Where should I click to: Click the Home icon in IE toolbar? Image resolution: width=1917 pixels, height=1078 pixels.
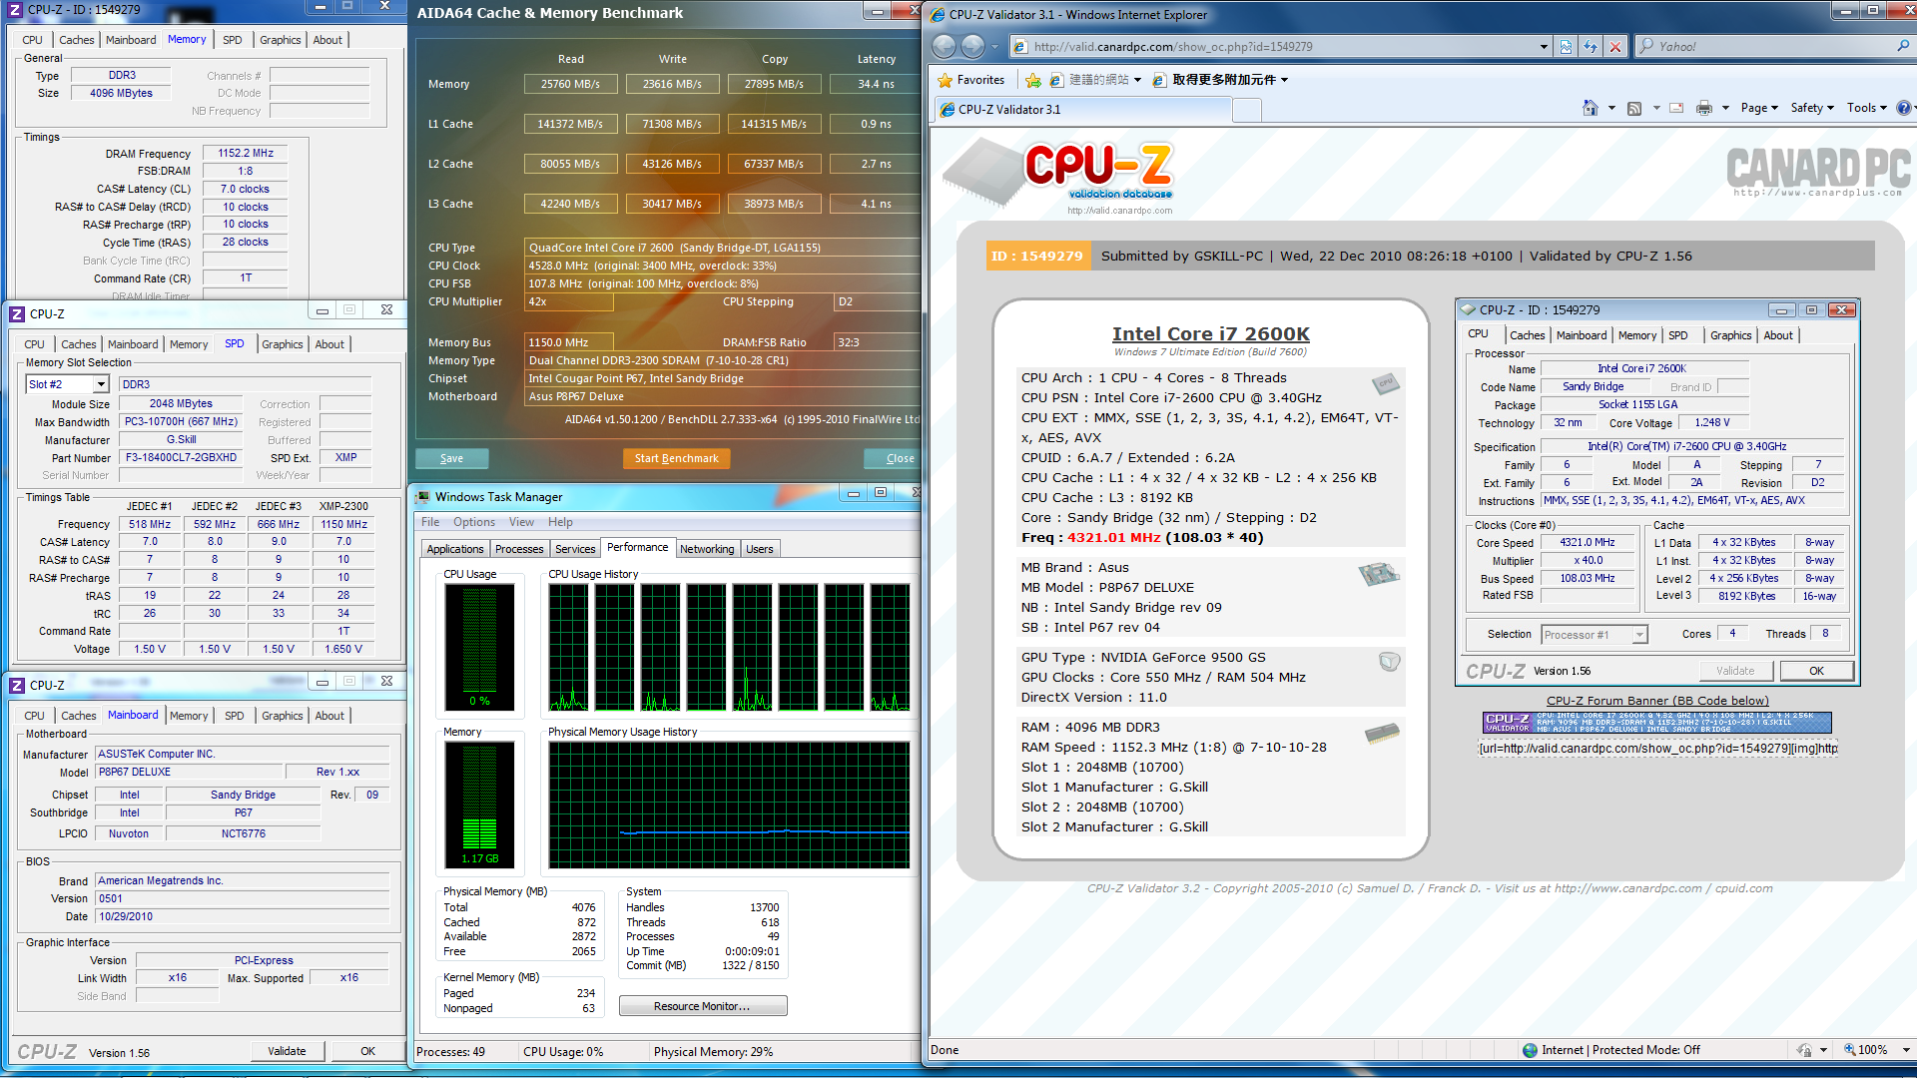1590,108
